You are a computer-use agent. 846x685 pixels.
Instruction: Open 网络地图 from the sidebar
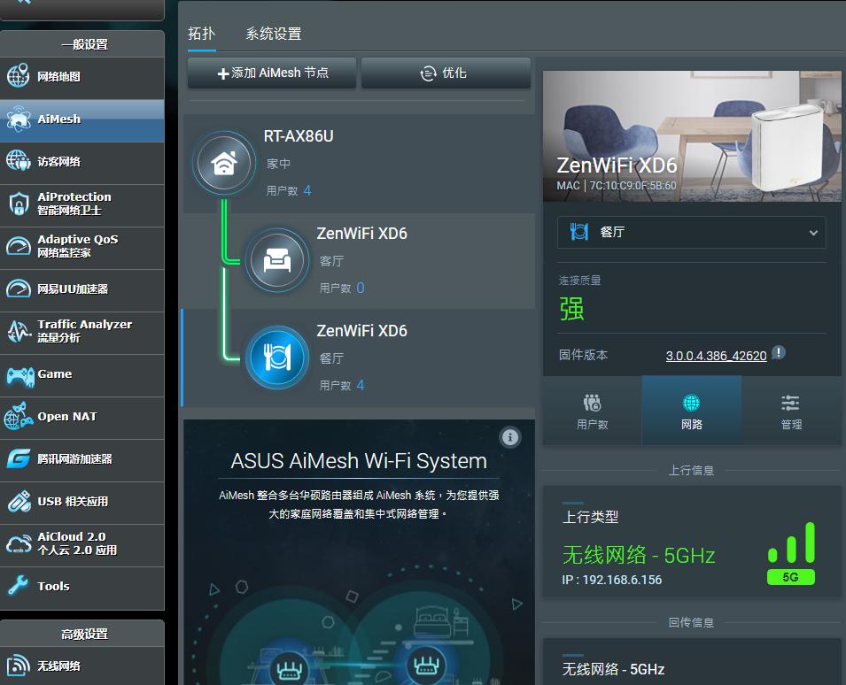tap(82, 76)
